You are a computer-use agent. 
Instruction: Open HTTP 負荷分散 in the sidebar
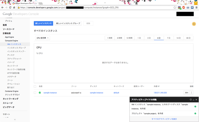(x=13, y=73)
